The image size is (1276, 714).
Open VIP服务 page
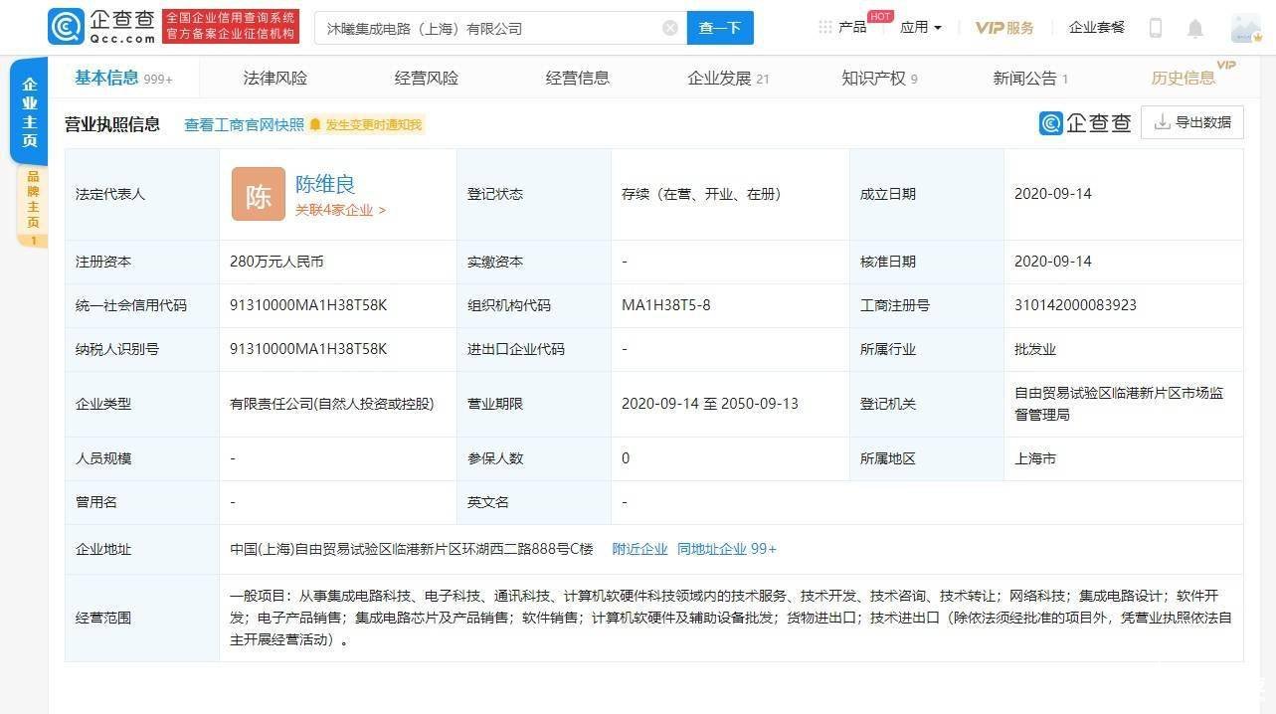click(x=1004, y=28)
